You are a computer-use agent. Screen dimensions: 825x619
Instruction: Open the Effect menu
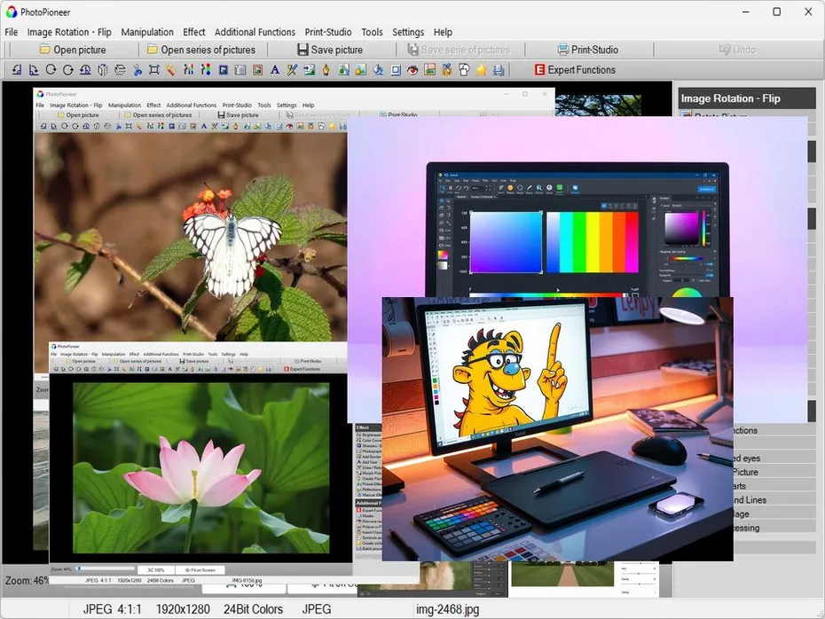pyautogui.click(x=194, y=32)
